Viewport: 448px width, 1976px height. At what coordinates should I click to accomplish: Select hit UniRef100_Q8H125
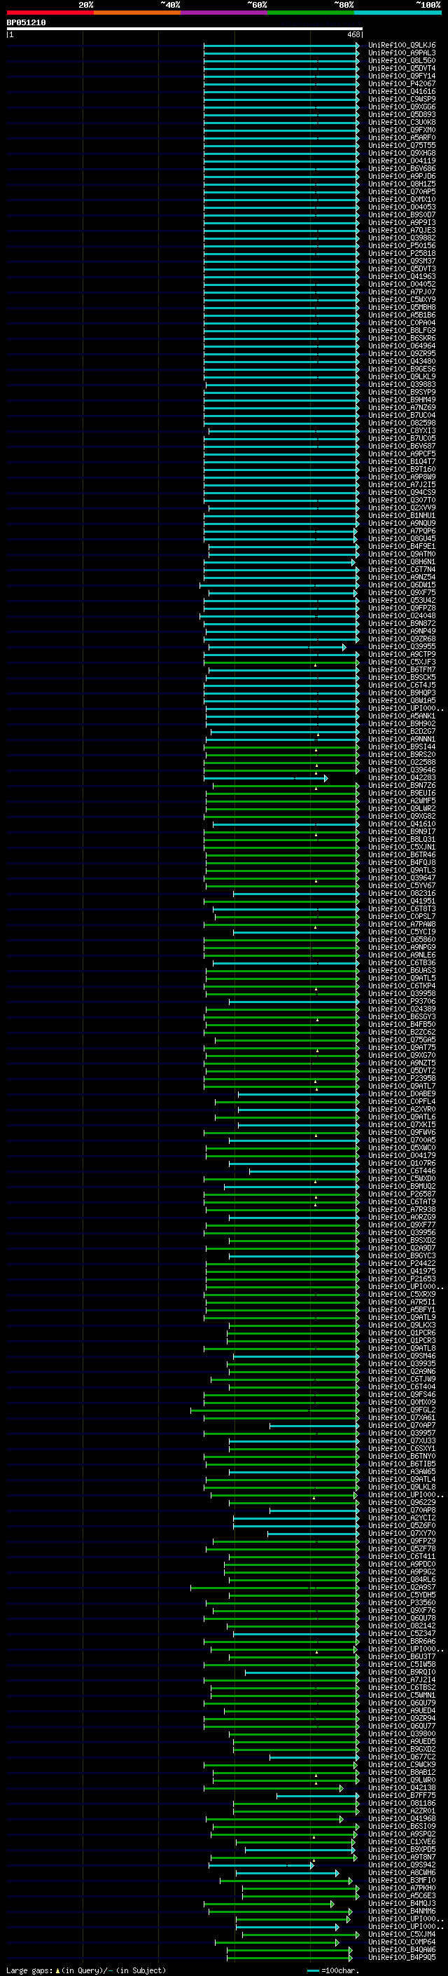tap(402, 184)
